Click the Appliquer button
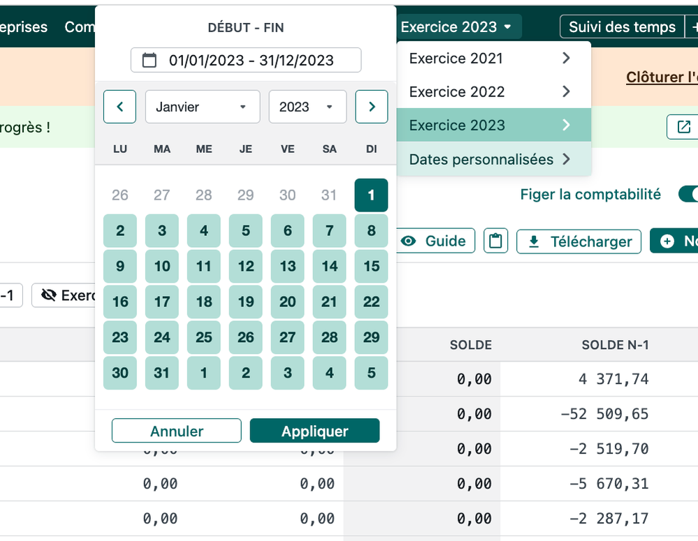 pos(314,431)
